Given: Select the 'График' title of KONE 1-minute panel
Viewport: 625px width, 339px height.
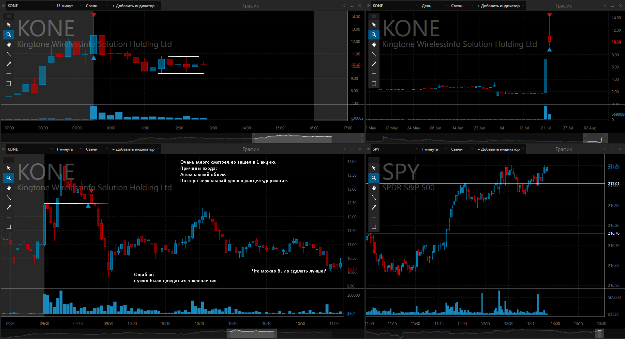Looking at the screenshot, I should [251, 149].
